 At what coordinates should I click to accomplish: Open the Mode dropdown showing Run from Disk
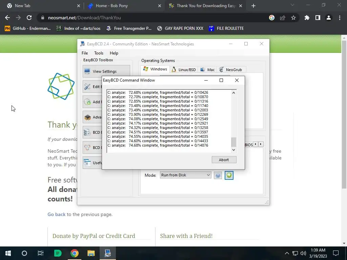pos(185,175)
